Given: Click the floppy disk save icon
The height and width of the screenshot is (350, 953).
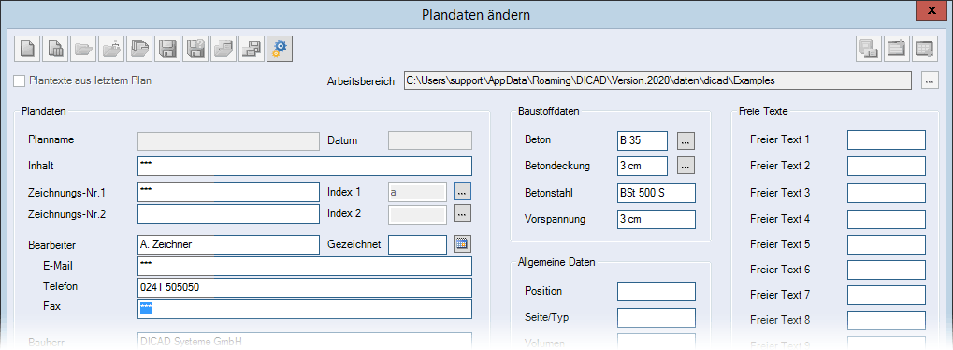Looking at the screenshot, I should pyautogui.click(x=167, y=49).
